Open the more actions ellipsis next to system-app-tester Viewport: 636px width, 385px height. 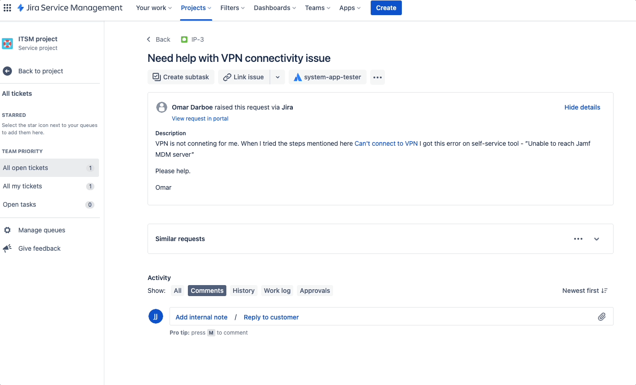click(x=377, y=77)
